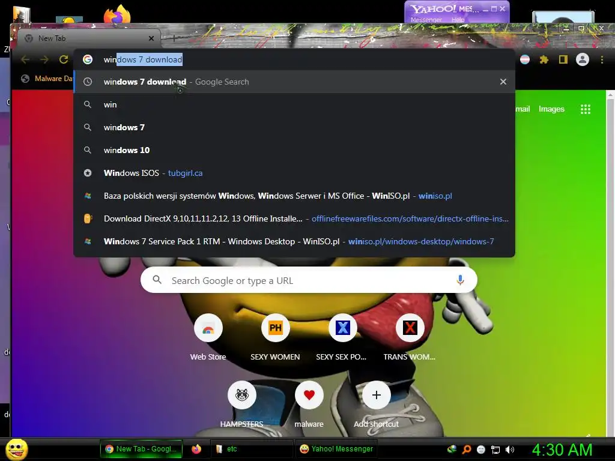Click the network tray icon
Viewport: 615px width, 461px height.
coord(495,450)
